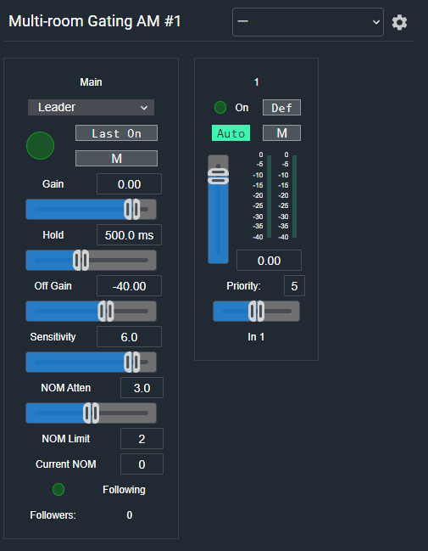
Task: Click the channel 1 right level meter
Action: [x=295, y=196]
